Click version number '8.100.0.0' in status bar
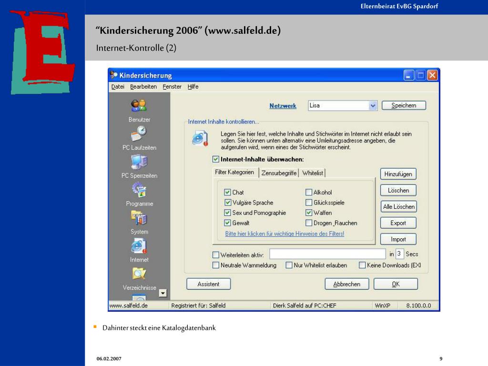The width and height of the screenshot is (488, 366). tap(418, 305)
